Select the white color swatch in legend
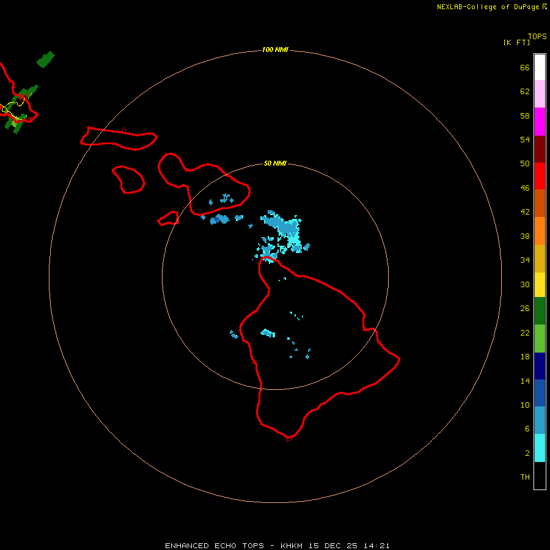Image resolution: width=550 pixels, height=550 pixels. 540,67
